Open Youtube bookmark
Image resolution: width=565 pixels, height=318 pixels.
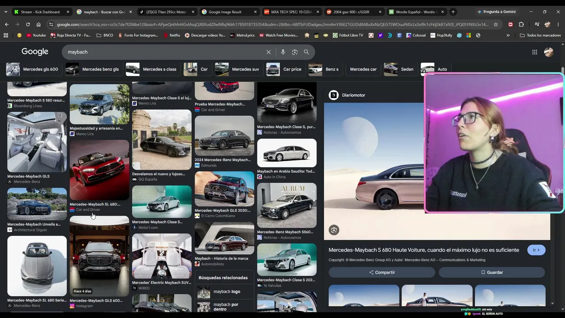(x=36, y=35)
